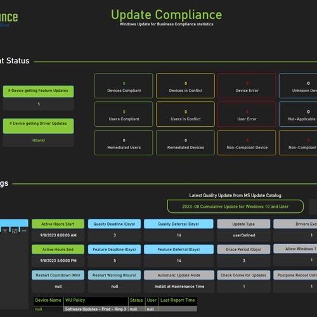
Task: Click the Users Compliant card
Action: tap(124, 114)
